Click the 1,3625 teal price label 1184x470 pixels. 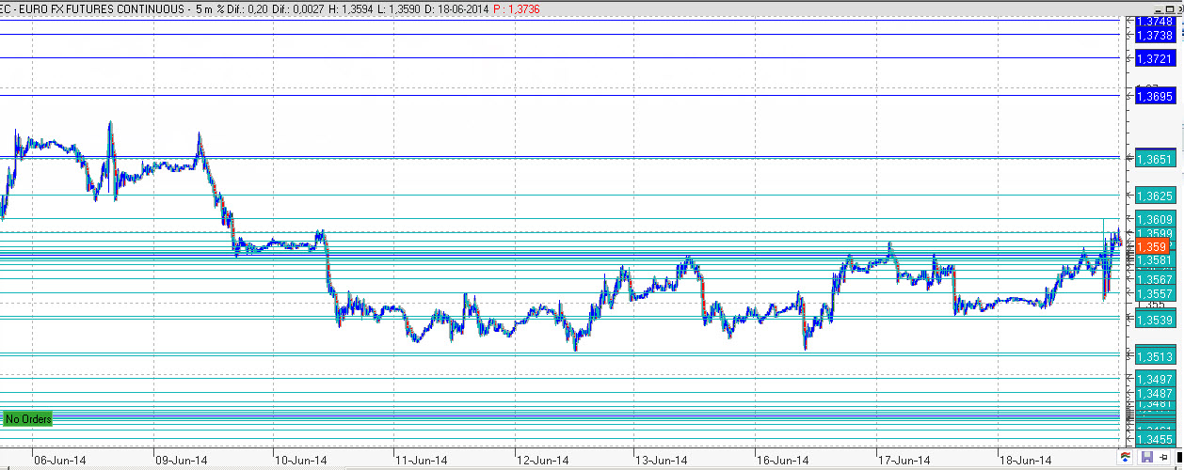click(1156, 196)
